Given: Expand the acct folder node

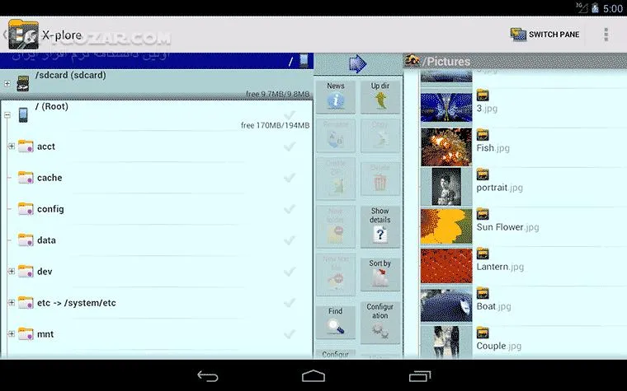Looking at the screenshot, I should (x=12, y=147).
